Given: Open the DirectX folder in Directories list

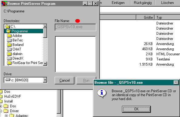Looking at the screenshot, I should [24, 58].
